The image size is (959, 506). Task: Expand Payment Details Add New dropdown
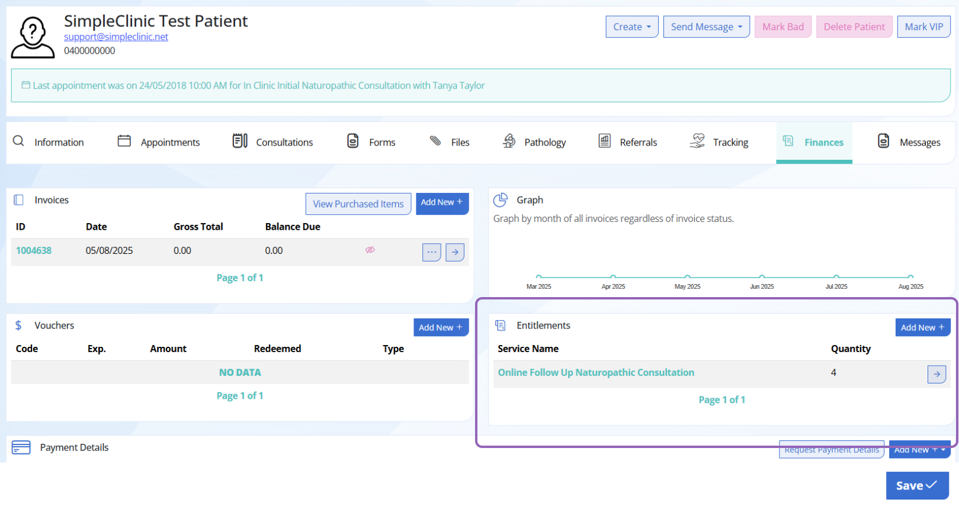click(x=920, y=450)
